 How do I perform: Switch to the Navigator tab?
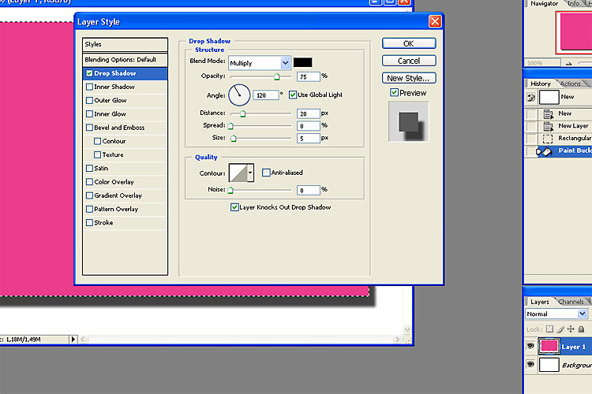[544, 4]
